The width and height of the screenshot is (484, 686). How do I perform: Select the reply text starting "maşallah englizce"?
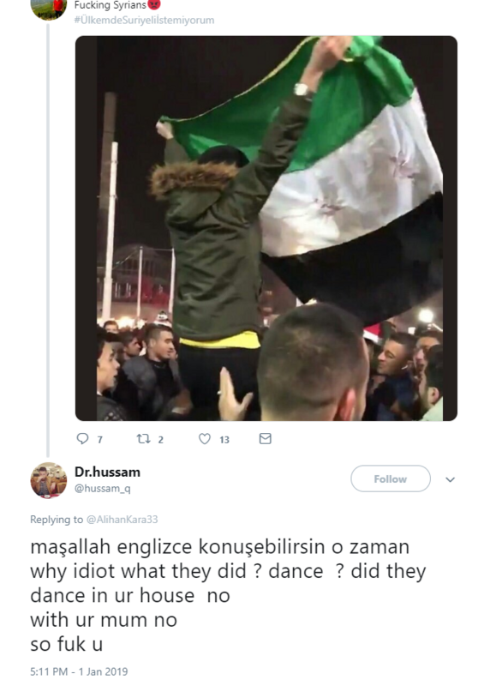228,595
